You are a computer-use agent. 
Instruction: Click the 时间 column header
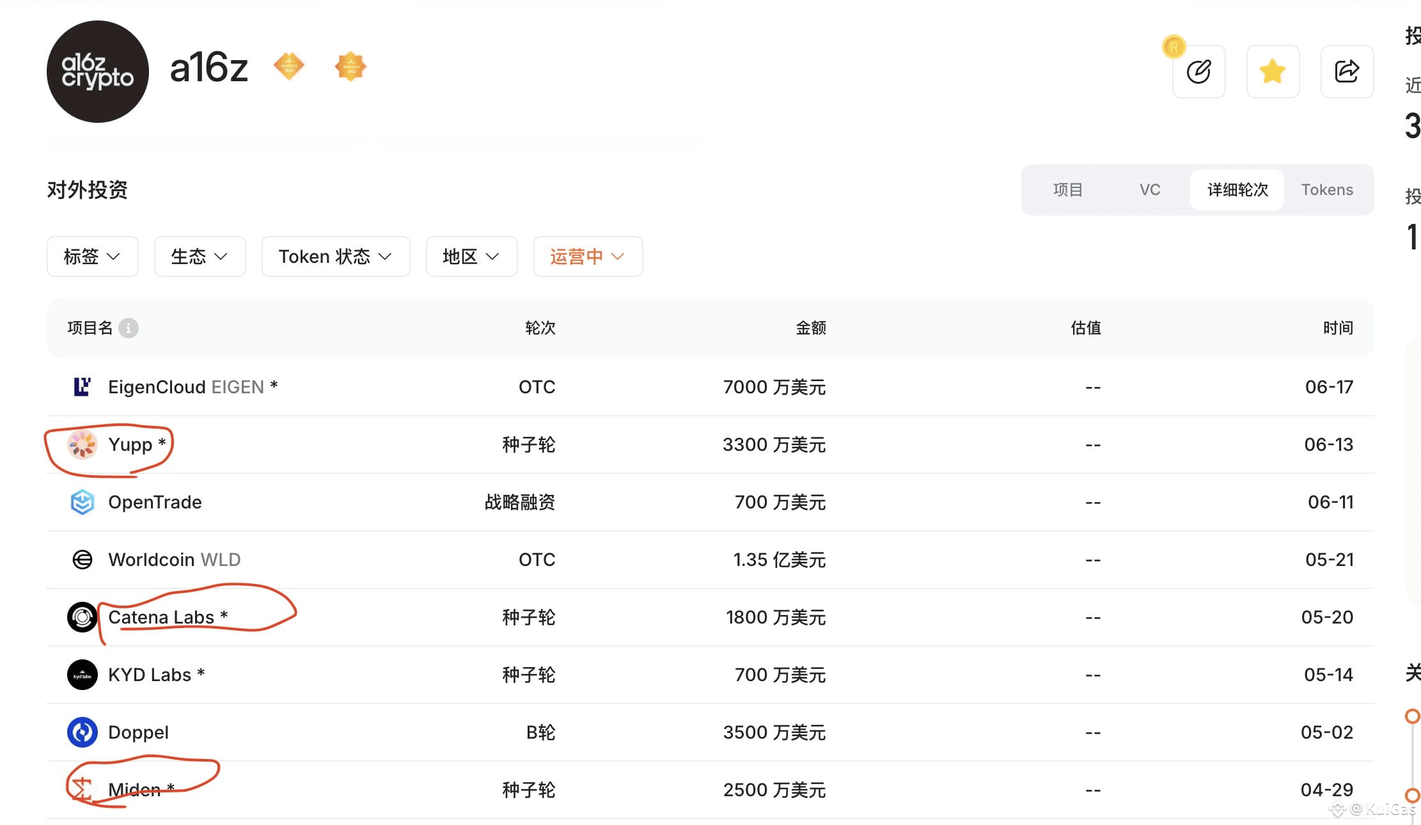[x=1339, y=328]
